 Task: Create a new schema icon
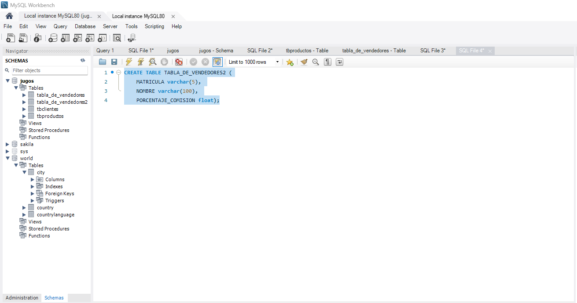coord(53,38)
